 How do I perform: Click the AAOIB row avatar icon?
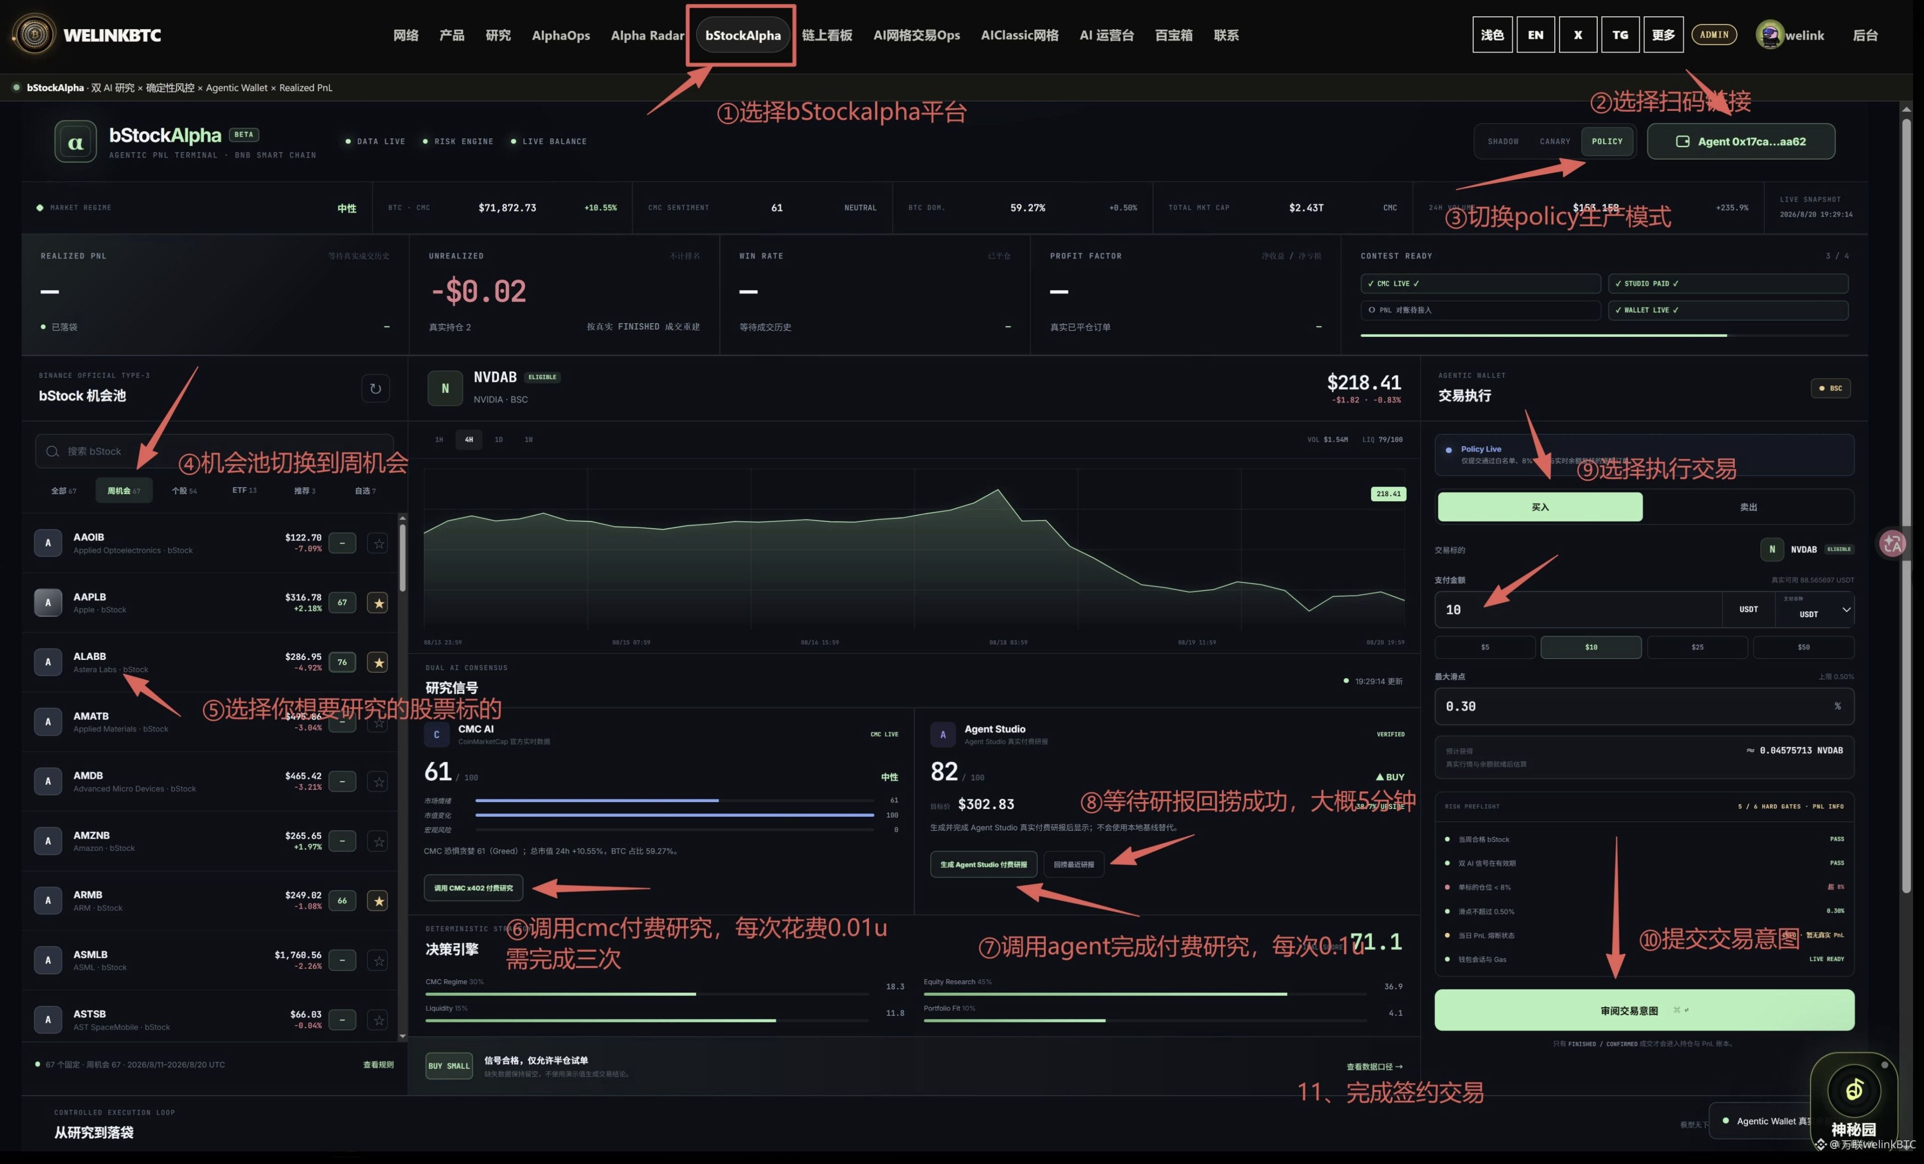coord(48,542)
